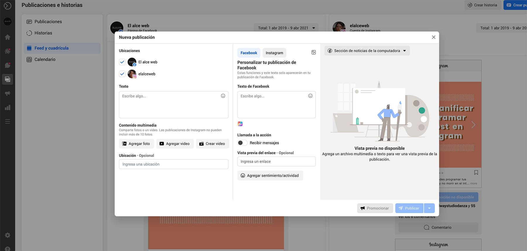Click the orange post thumbnail behind dialog

point(216,233)
